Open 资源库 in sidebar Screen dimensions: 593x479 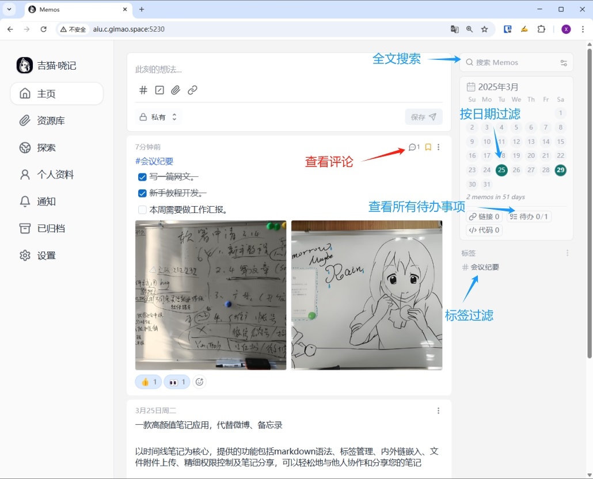(57, 120)
